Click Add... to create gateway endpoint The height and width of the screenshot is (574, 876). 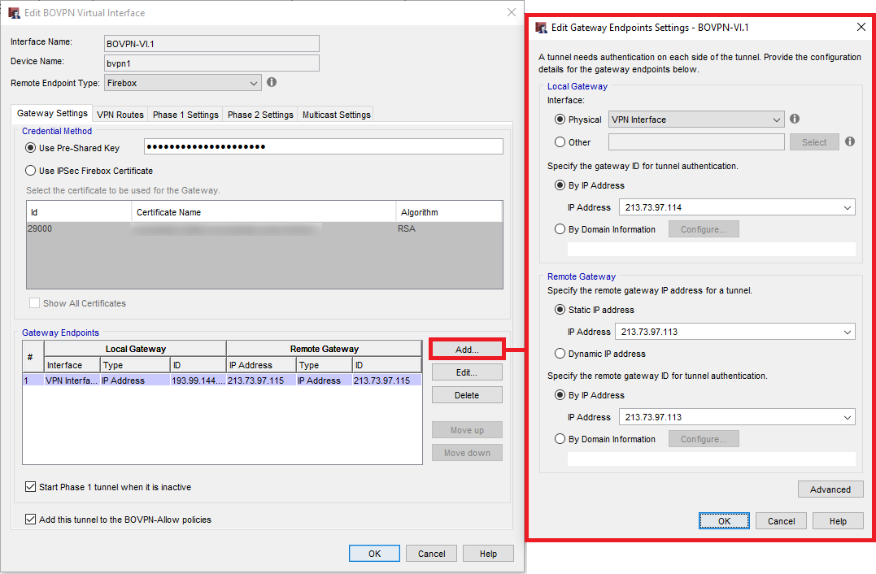467,349
